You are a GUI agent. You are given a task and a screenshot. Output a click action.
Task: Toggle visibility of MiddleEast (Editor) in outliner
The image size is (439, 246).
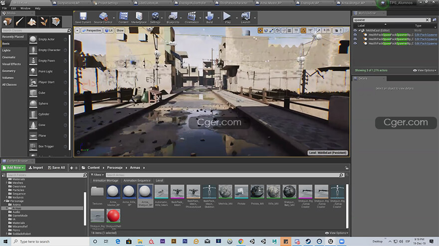click(355, 30)
